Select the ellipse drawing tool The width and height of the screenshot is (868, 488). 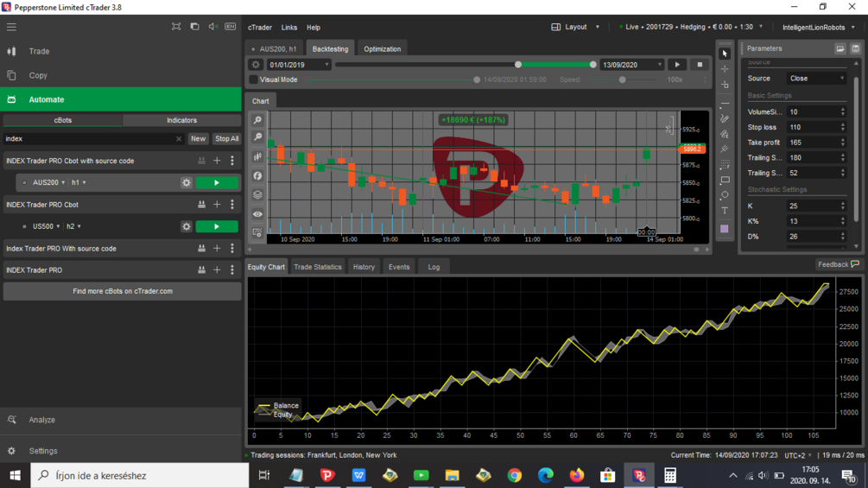point(724,194)
